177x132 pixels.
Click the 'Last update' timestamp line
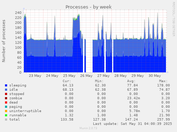(132, 124)
